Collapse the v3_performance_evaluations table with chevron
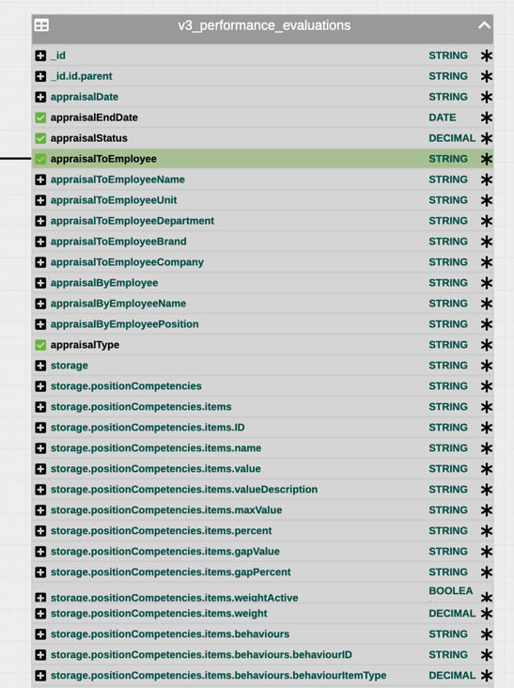 click(484, 25)
